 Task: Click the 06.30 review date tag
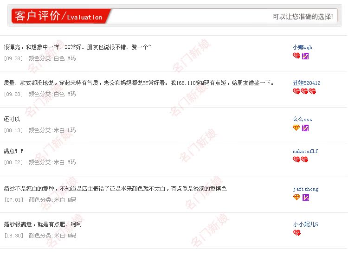[x=14, y=236]
